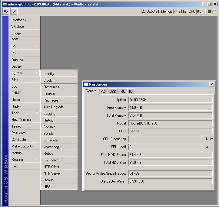Image resolution: width=219 pixels, height=207 pixels.
Task: Open the Queues menu
Action: pyautogui.click(x=24, y=60)
